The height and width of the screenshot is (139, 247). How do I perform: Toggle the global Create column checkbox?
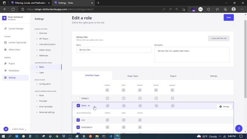107,90
